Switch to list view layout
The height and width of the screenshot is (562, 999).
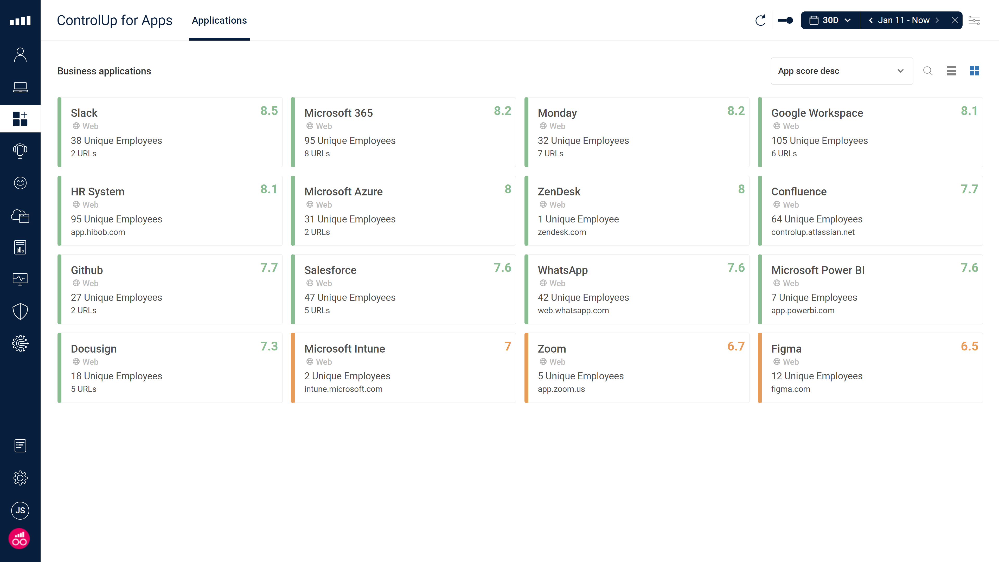pos(951,71)
